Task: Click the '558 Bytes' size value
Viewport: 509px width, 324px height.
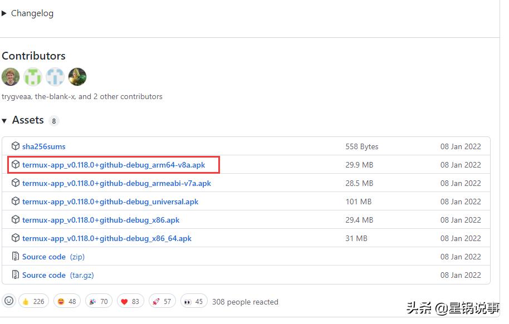Action: click(x=362, y=147)
